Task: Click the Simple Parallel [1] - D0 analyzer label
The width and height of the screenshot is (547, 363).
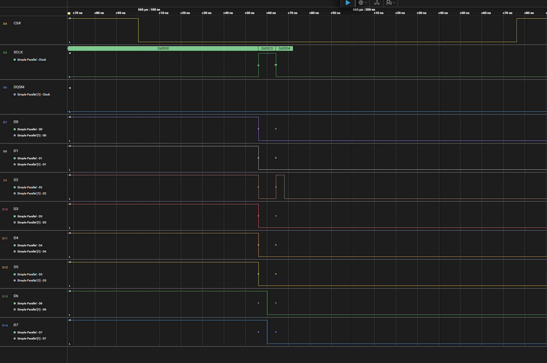Action: (x=32, y=136)
